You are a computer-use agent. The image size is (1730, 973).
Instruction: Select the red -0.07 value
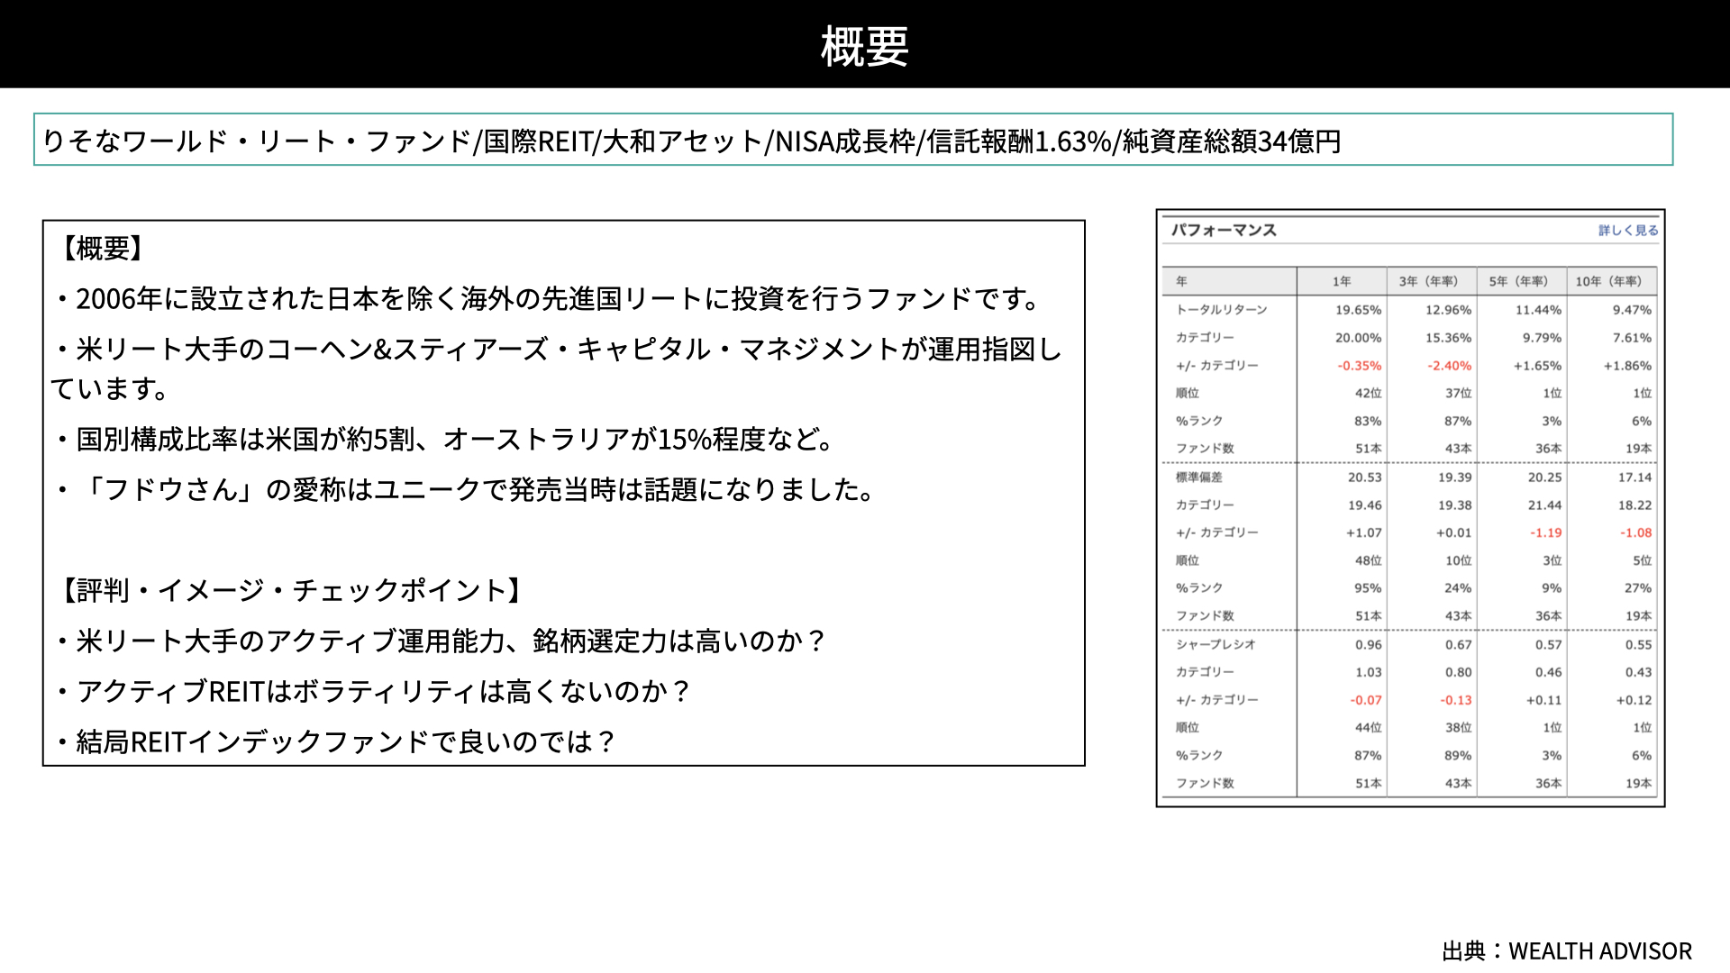click(1365, 701)
